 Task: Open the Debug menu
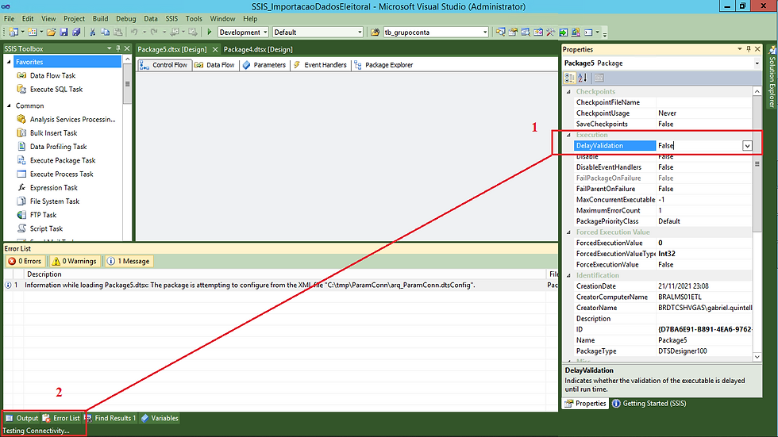click(126, 18)
